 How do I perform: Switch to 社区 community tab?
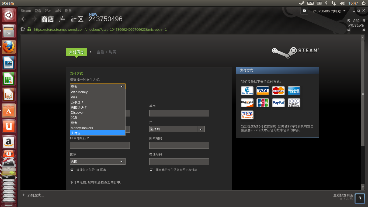coord(77,19)
